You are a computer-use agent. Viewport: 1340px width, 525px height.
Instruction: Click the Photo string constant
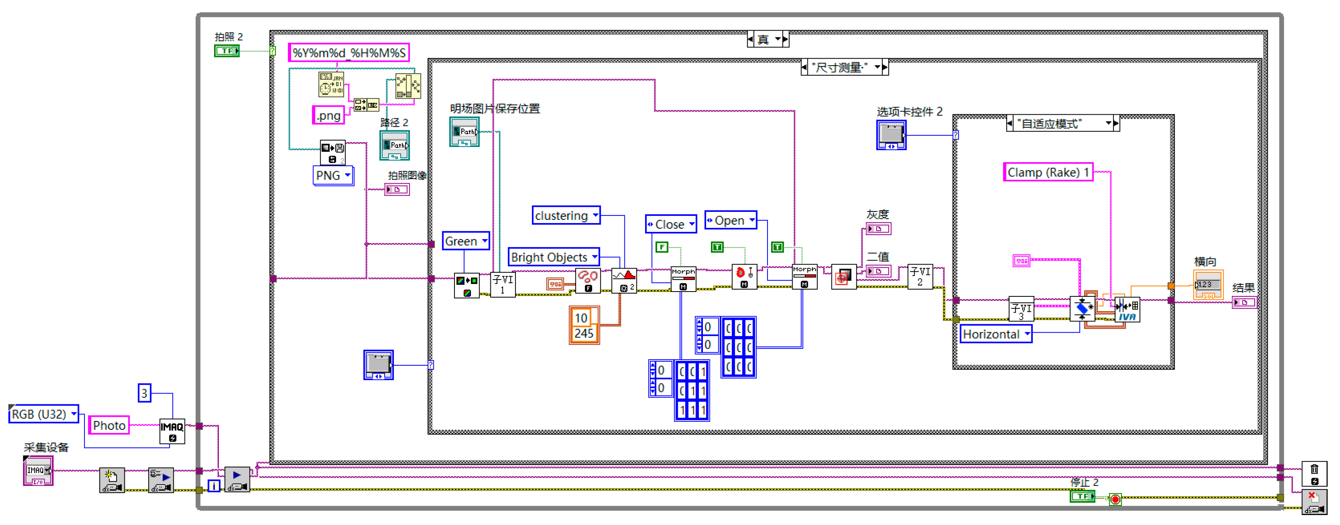click(109, 425)
